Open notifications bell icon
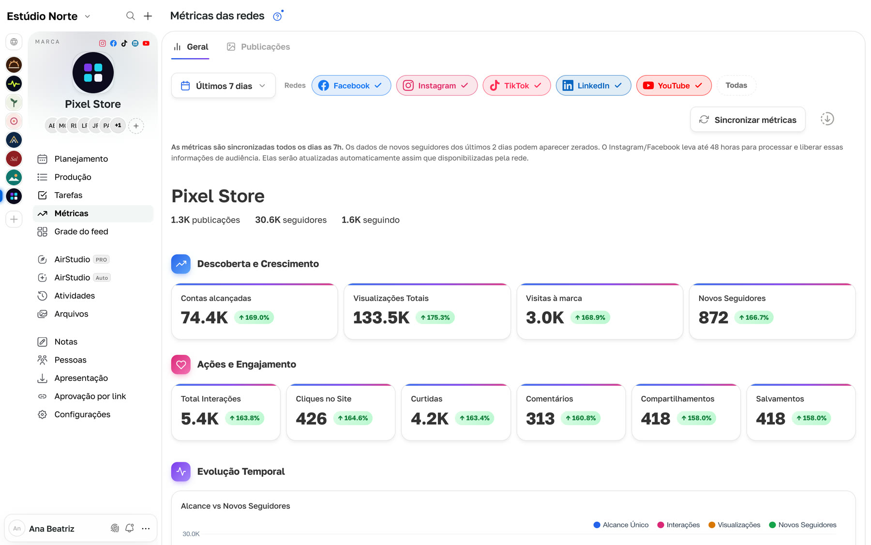The width and height of the screenshot is (871, 545). (x=130, y=528)
